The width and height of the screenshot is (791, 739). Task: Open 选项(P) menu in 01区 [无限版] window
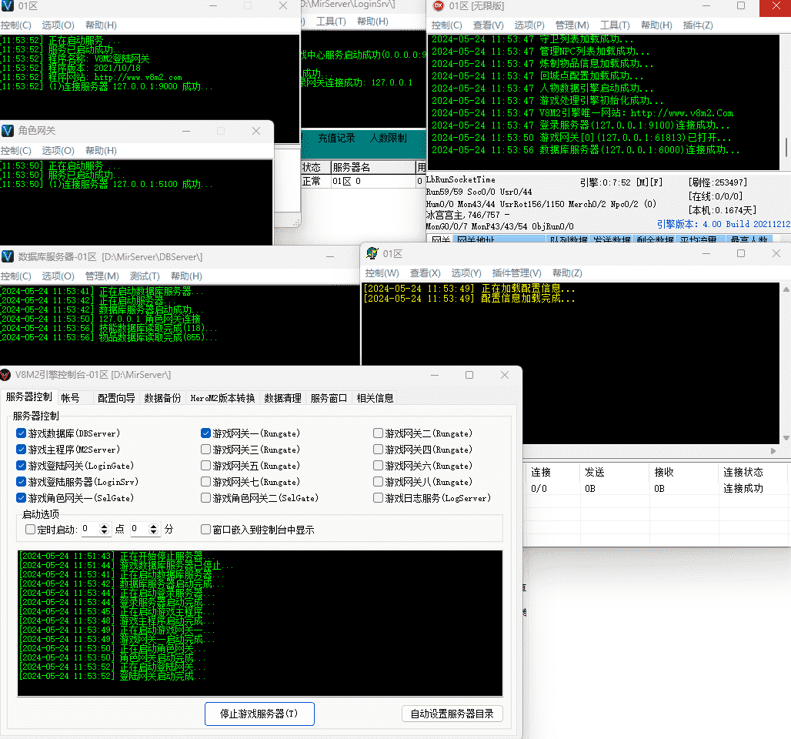pos(529,25)
